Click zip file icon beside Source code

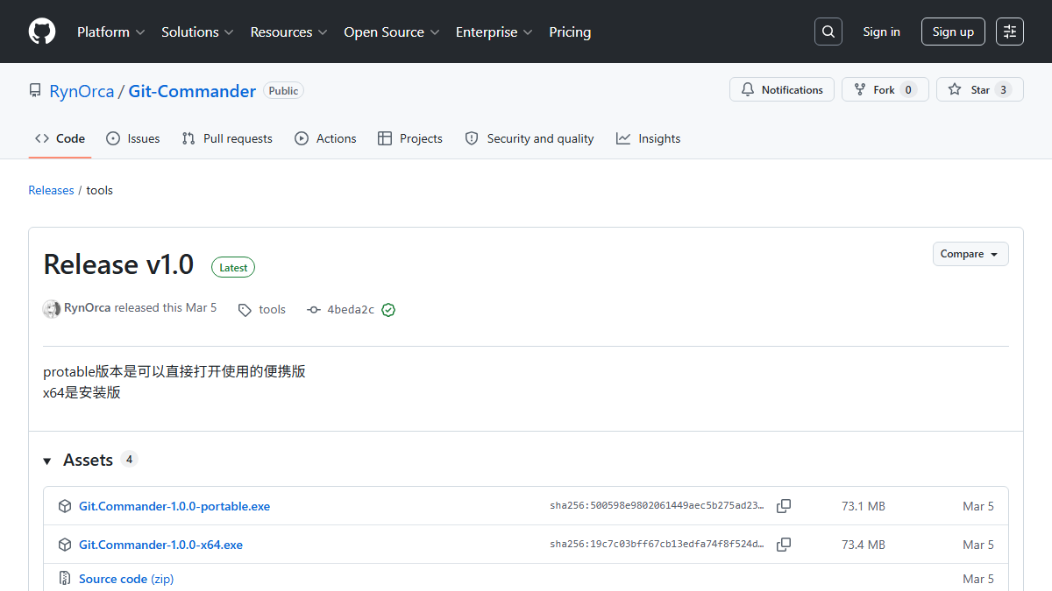point(65,579)
